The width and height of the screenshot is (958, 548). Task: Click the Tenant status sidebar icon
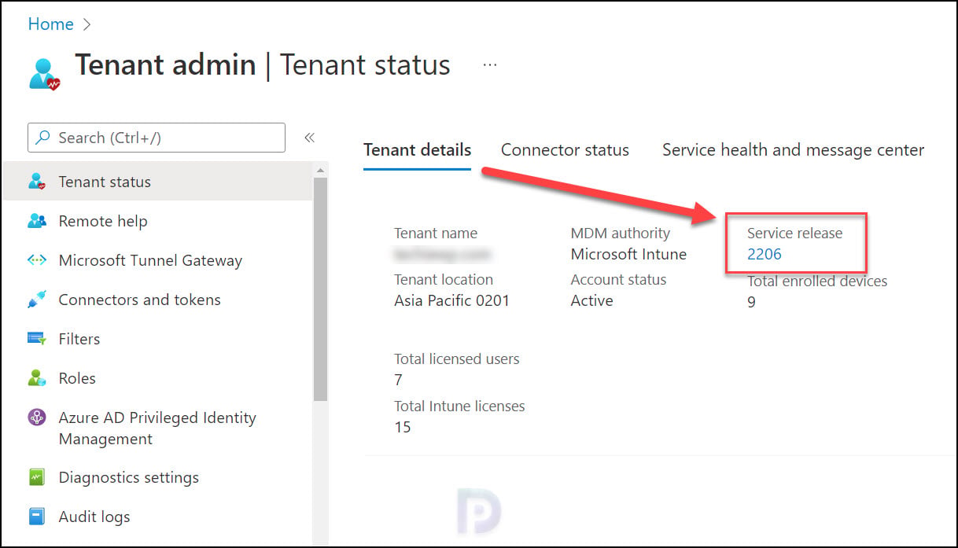pyautogui.click(x=37, y=182)
